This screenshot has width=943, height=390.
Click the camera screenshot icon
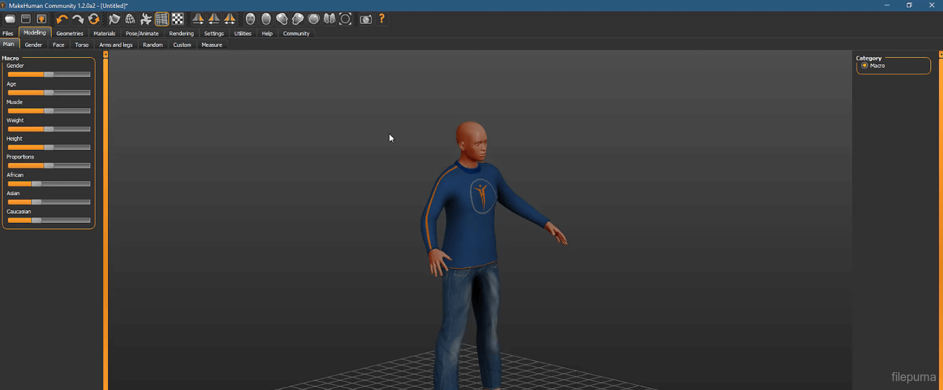point(366,19)
